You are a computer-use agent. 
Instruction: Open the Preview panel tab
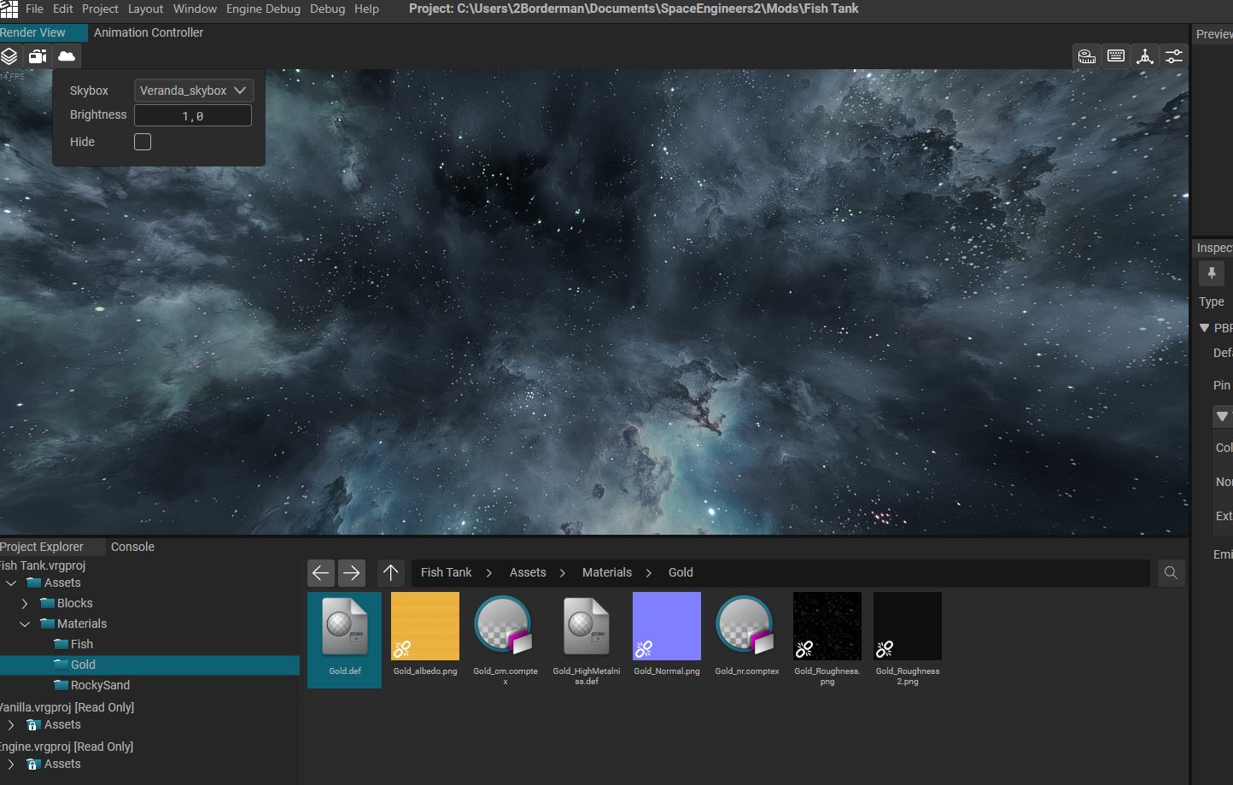1214,34
